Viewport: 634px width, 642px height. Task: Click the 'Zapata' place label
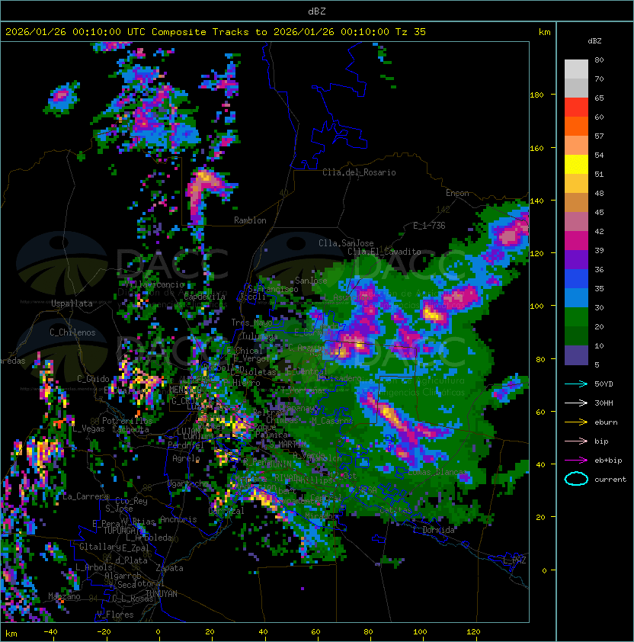[x=169, y=568]
